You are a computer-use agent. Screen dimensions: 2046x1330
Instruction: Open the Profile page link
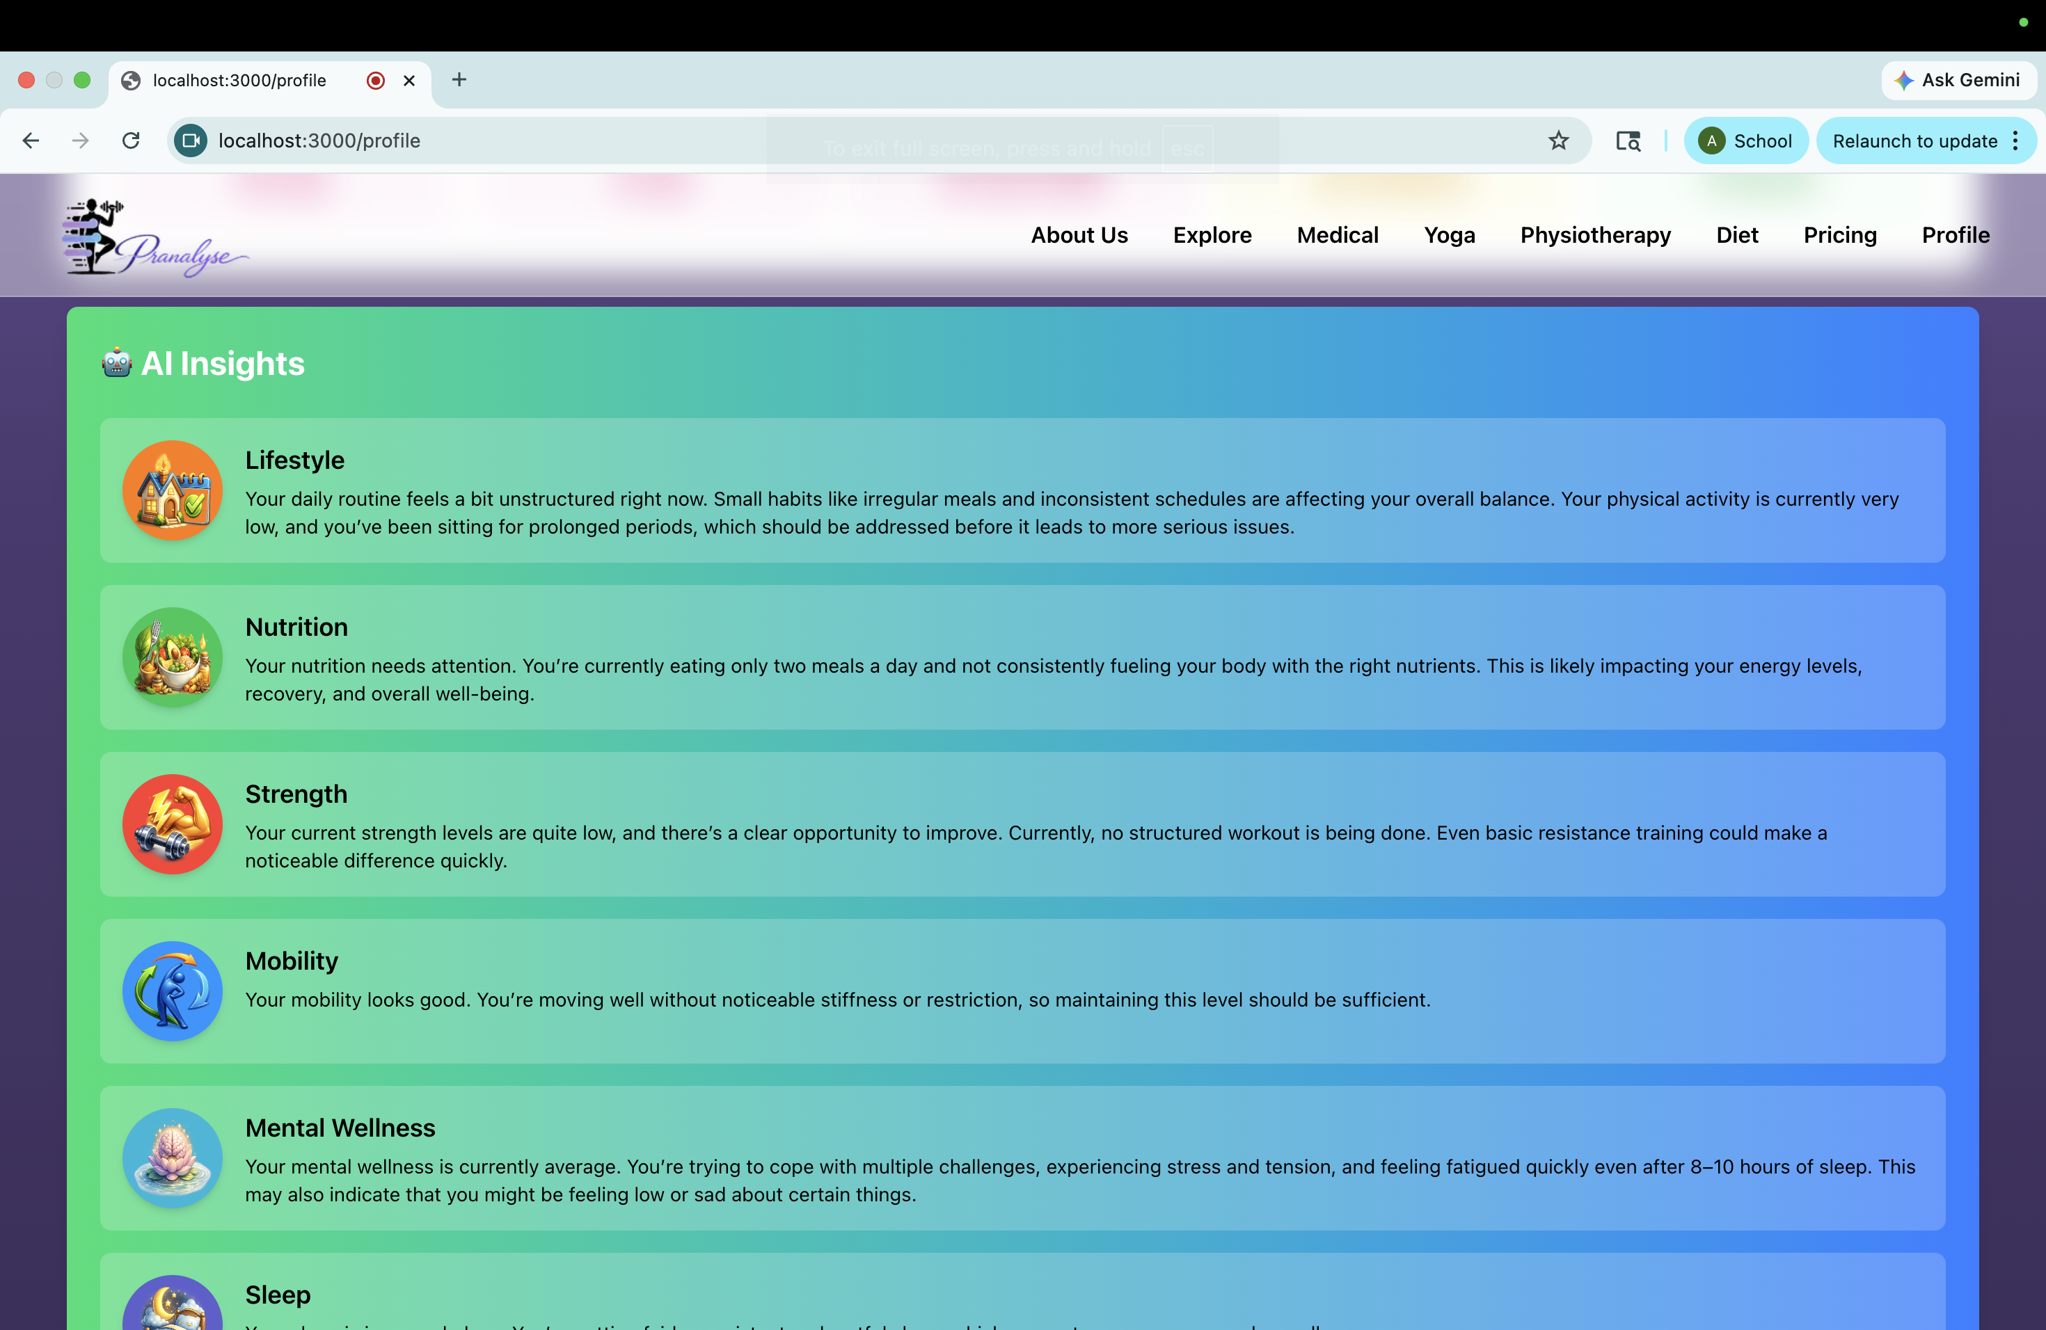1956,235
